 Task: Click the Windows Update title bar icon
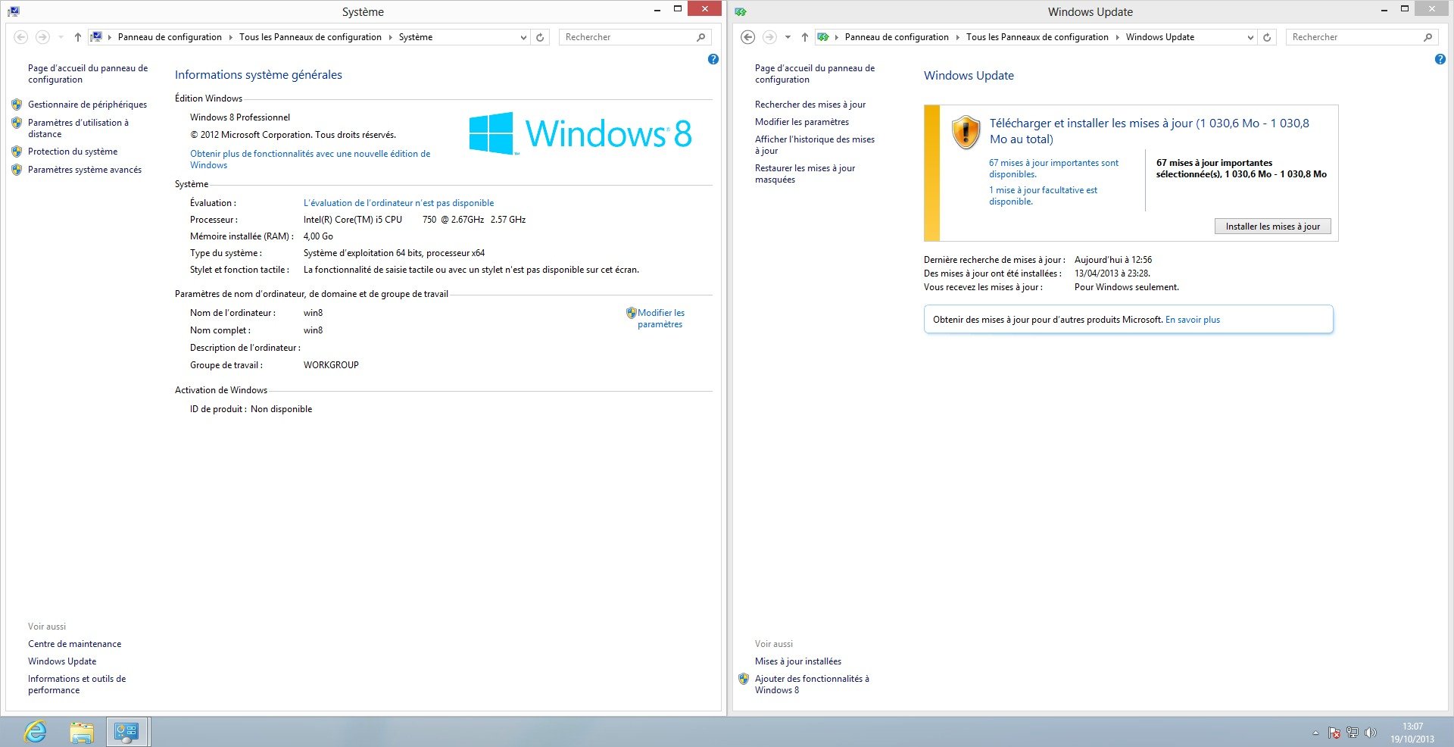point(741,11)
